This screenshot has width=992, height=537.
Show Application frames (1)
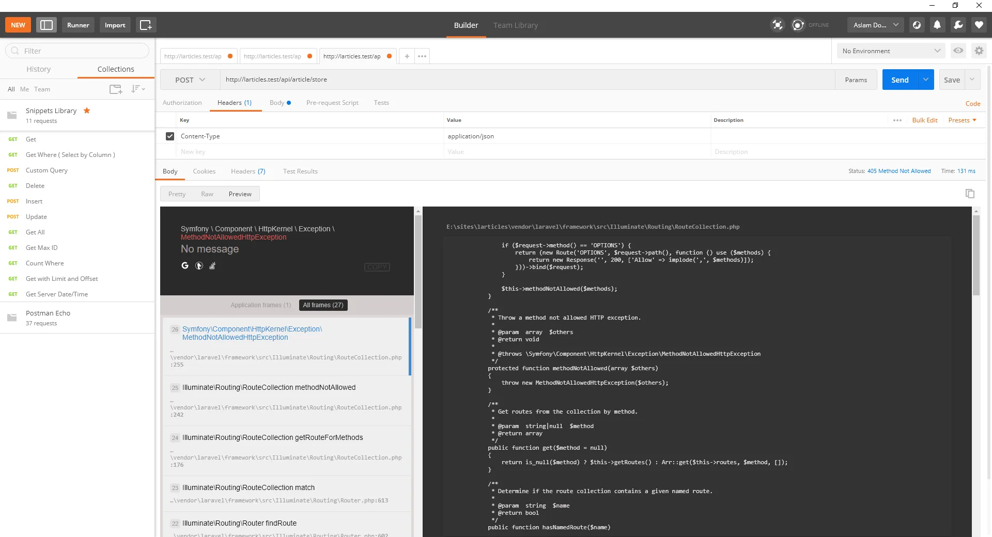pyautogui.click(x=260, y=305)
